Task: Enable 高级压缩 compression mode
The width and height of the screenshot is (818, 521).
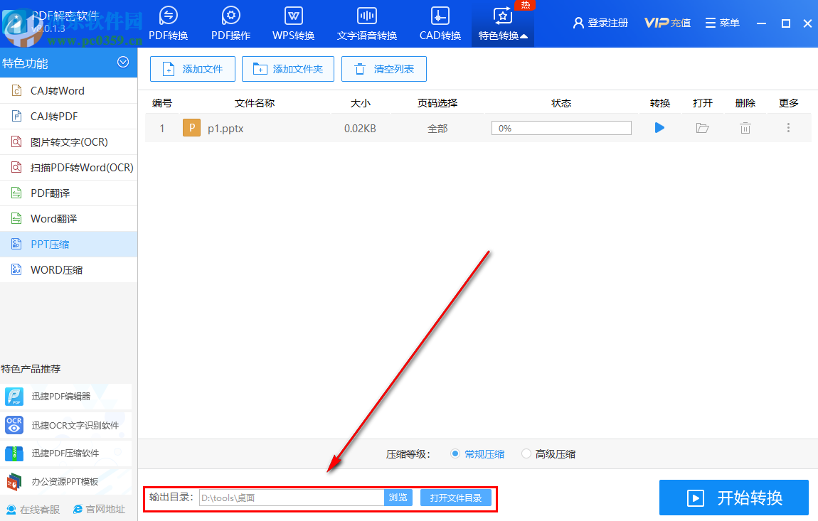Action: [526, 453]
